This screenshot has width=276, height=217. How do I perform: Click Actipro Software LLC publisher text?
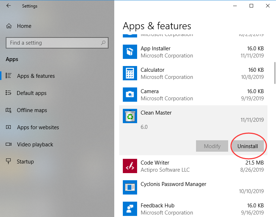click(x=165, y=170)
